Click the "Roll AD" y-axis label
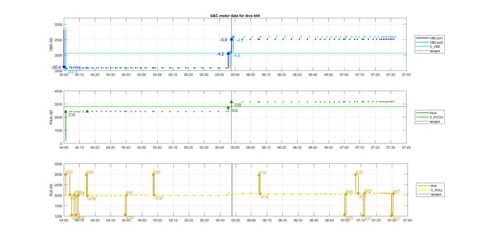Viewport: 491px width, 243px height. [51, 190]
